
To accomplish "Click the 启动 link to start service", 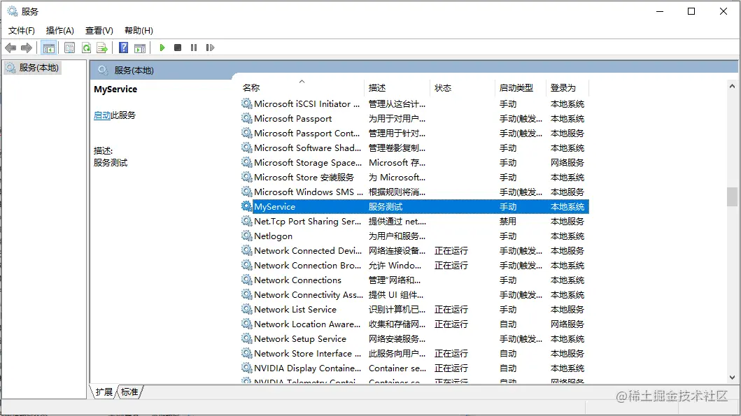I will click(x=102, y=115).
